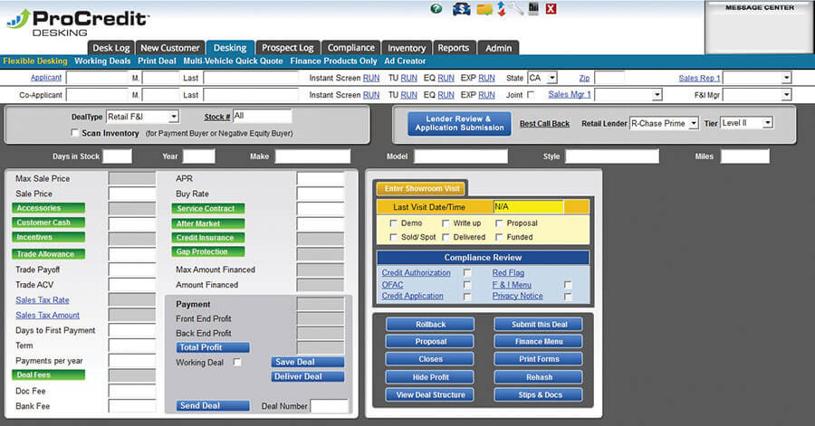Click the Enter Showroom Visit button
The width and height of the screenshot is (815, 426).
click(421, 188)
